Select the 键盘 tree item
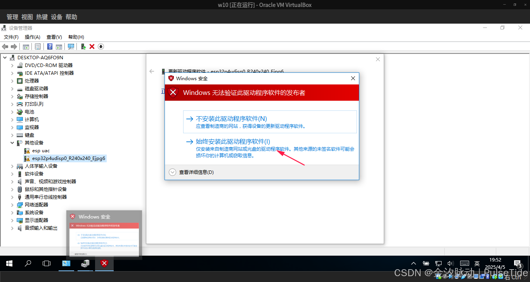Viewport: 530px width, 282px height. coord(29,135)
